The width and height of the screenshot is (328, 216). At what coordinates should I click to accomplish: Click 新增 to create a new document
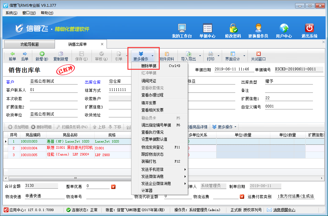41,56
